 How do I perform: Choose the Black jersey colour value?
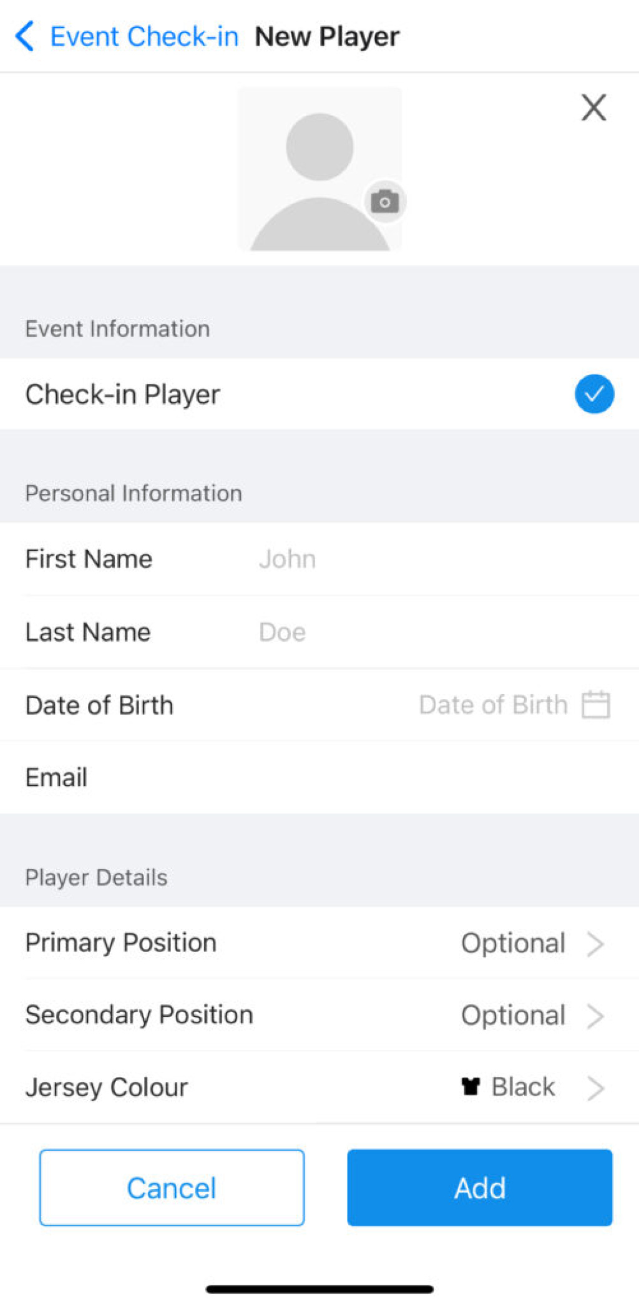tap(523, 1088)
